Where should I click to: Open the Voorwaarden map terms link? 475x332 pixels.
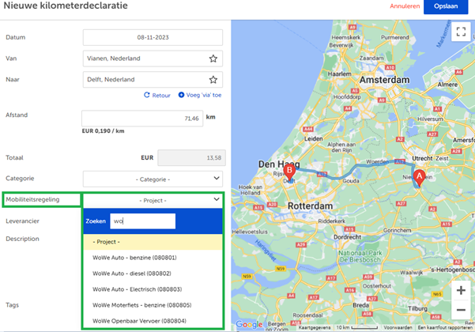[x=398, y=327]
